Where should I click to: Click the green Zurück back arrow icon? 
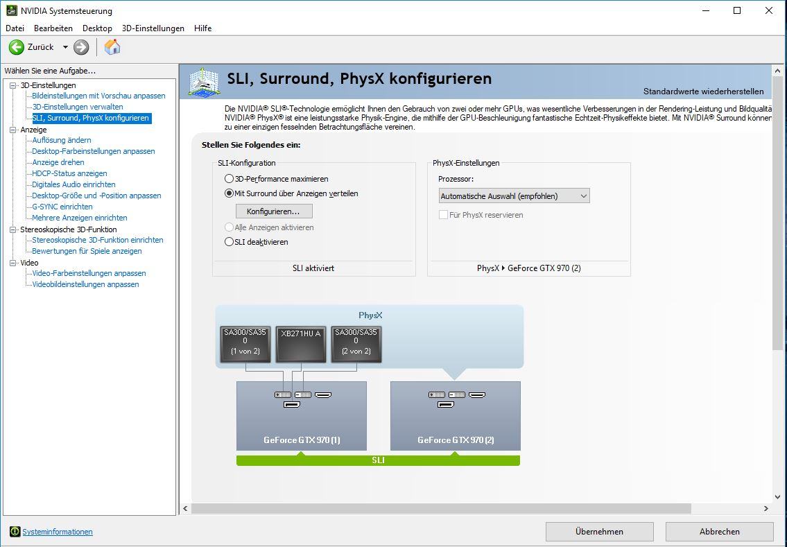click(x=16, y=47)
